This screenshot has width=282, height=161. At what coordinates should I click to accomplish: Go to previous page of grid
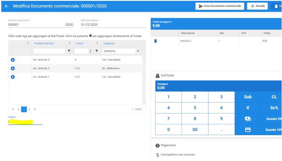click(18, 109)
